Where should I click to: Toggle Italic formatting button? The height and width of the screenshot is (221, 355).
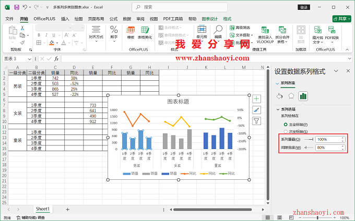[46, 35]
